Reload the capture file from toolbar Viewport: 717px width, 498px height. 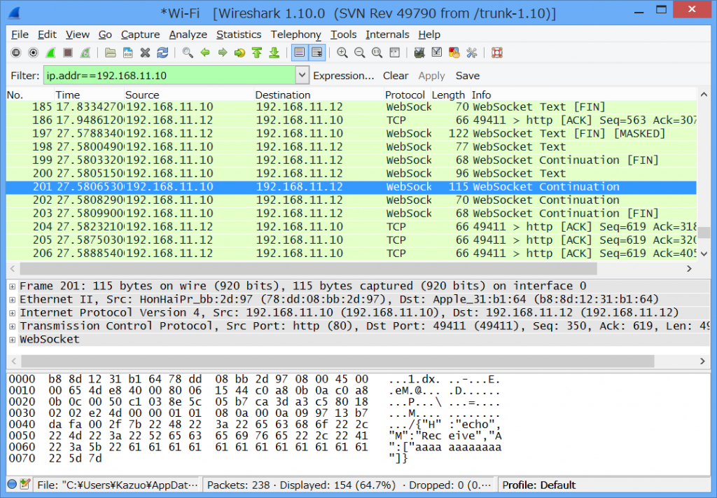[x=162, y=53]
